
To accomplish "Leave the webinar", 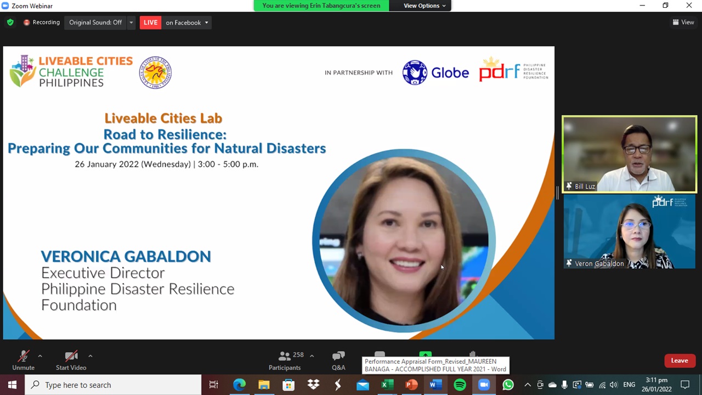I will tap(680, 360).
